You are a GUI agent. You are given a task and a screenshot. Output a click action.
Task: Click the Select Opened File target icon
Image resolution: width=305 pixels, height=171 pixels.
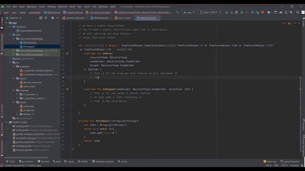click(41, 18)
